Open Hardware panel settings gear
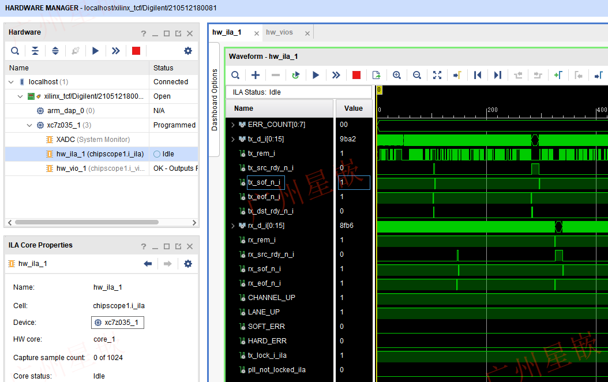This screenshot has height=382, width=608. [x=188, y=51]
